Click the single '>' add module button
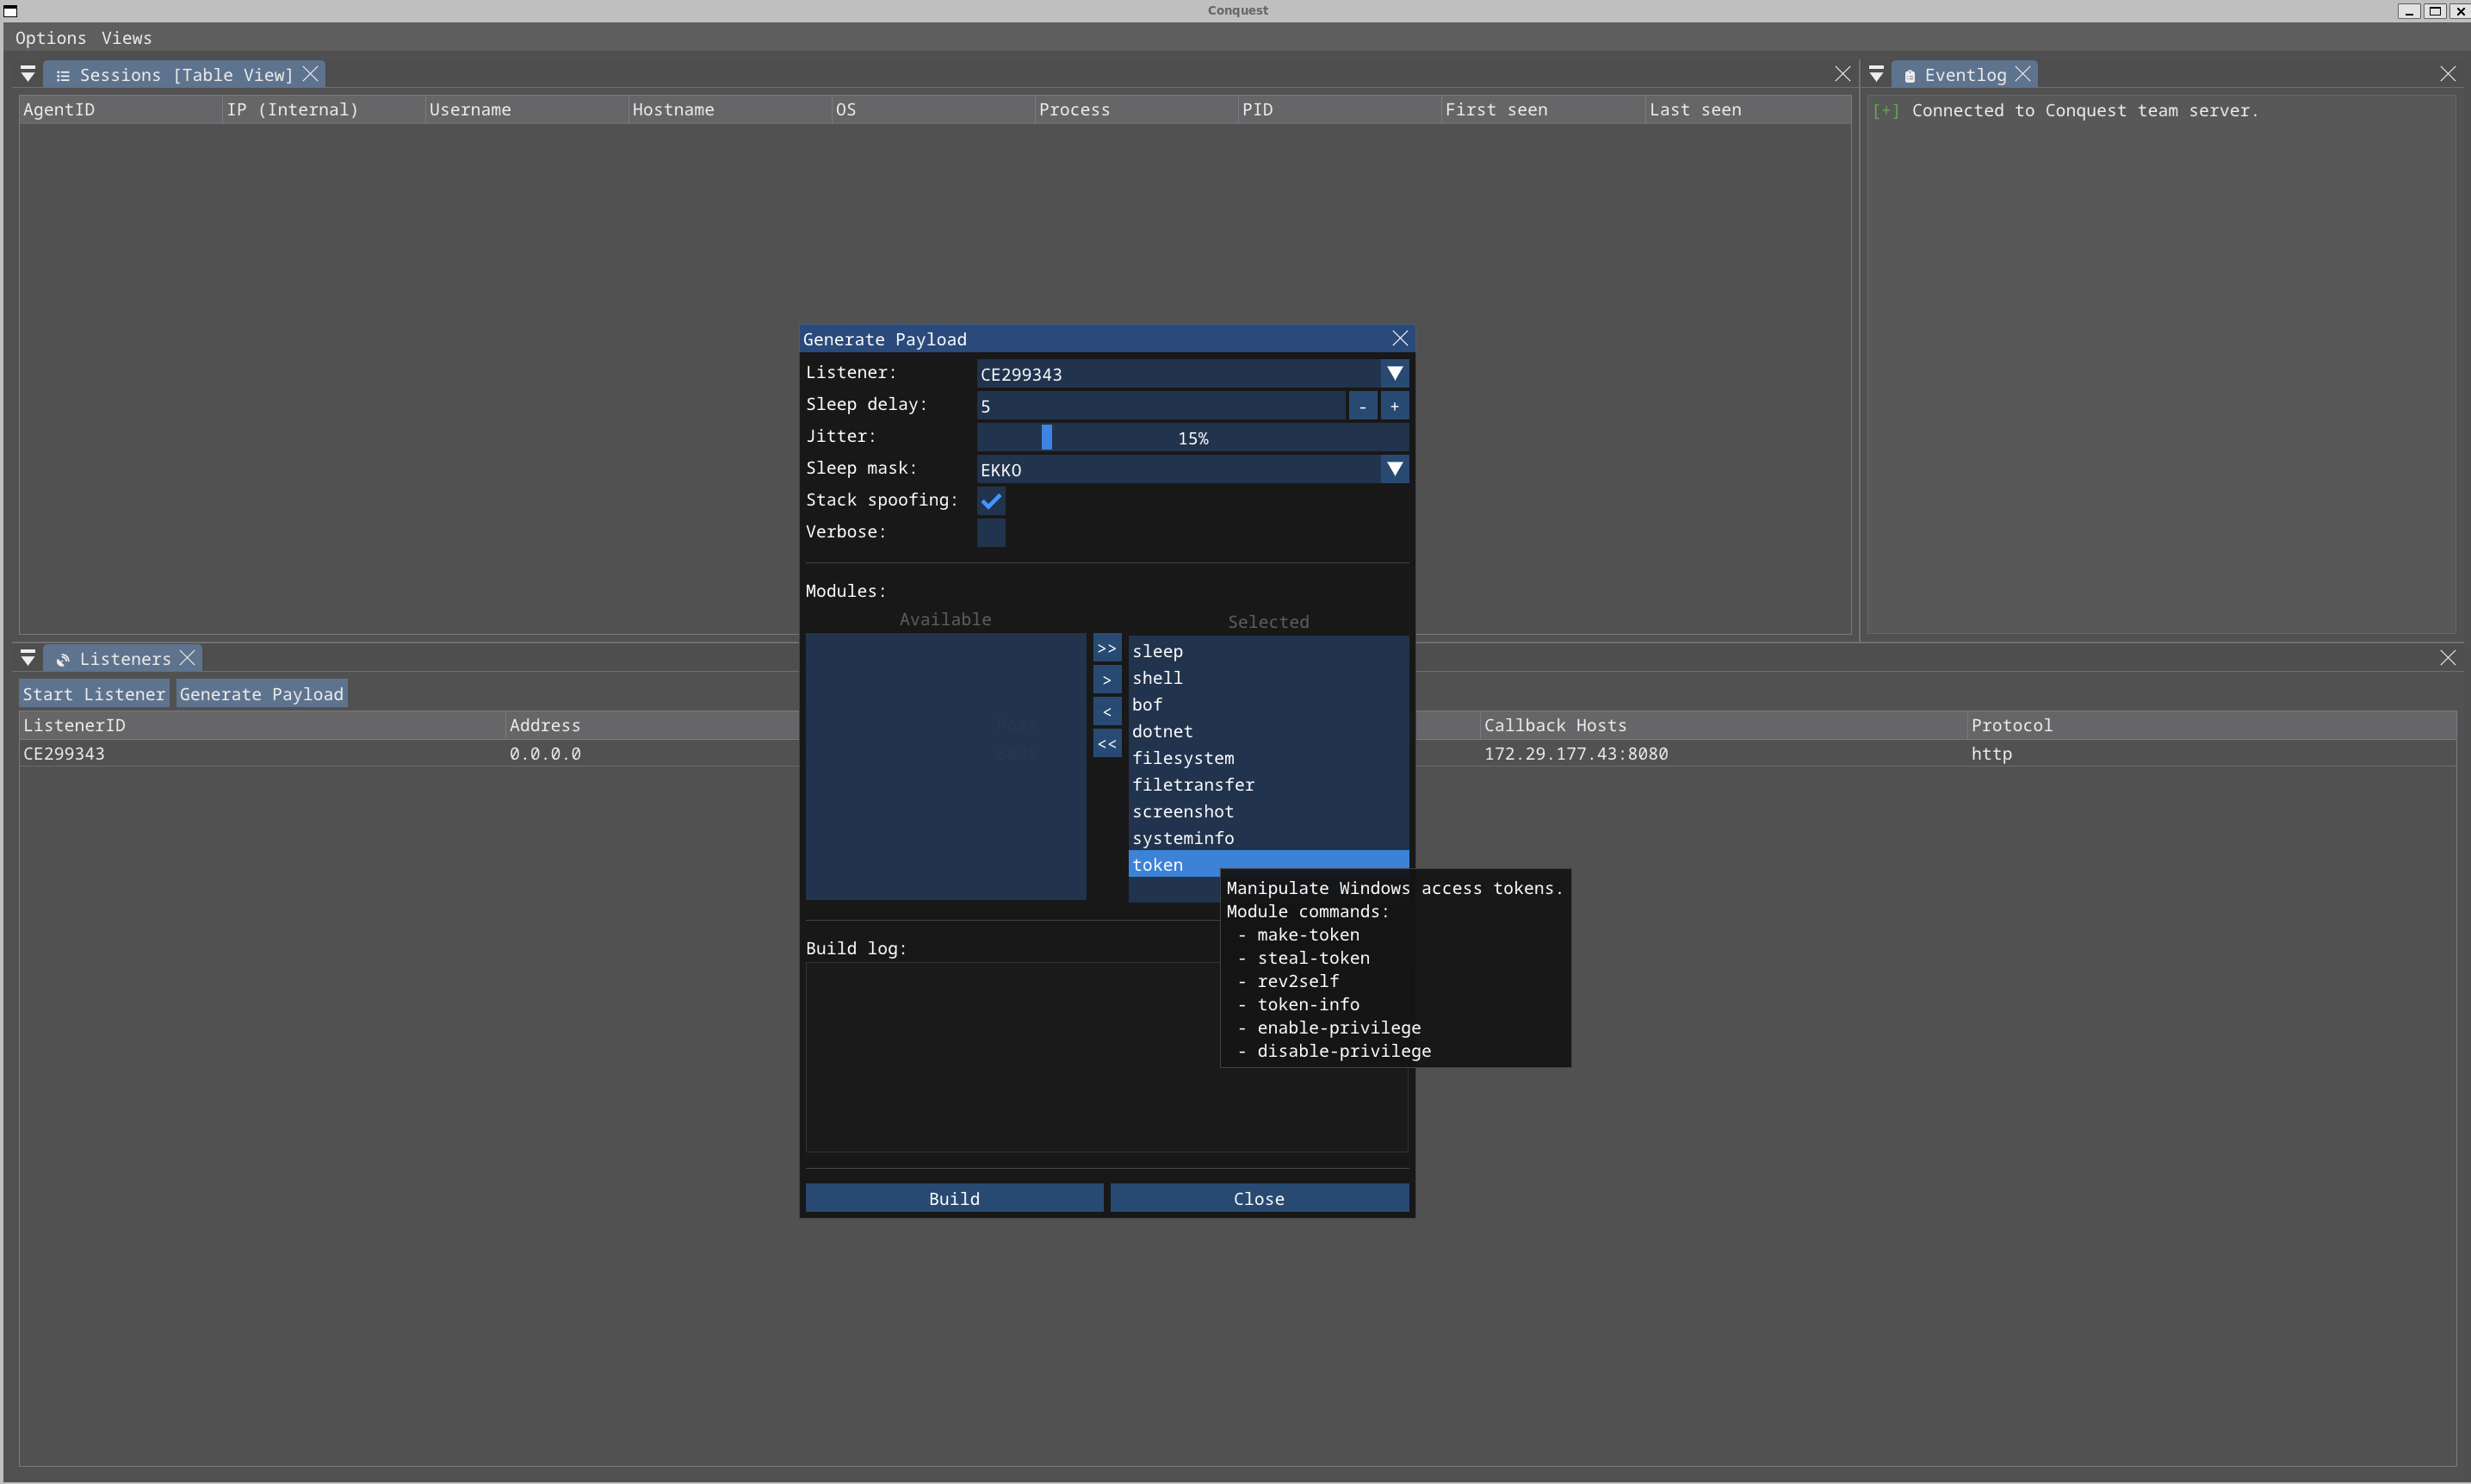Viewport: 2471px width, 1484px height. 1106,680
